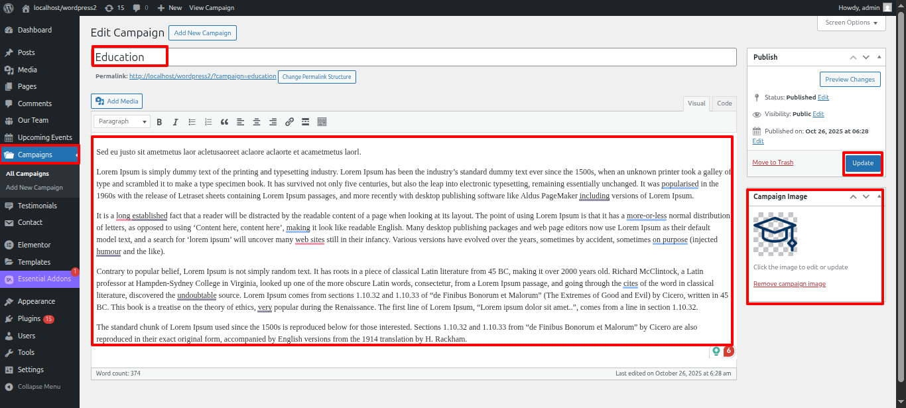This screenshot has height=408, width=906.
Task: Switch to the Code editor tab
Action: point(724,103)
